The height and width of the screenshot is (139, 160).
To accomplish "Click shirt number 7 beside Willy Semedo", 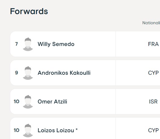I will coord(17,44).
